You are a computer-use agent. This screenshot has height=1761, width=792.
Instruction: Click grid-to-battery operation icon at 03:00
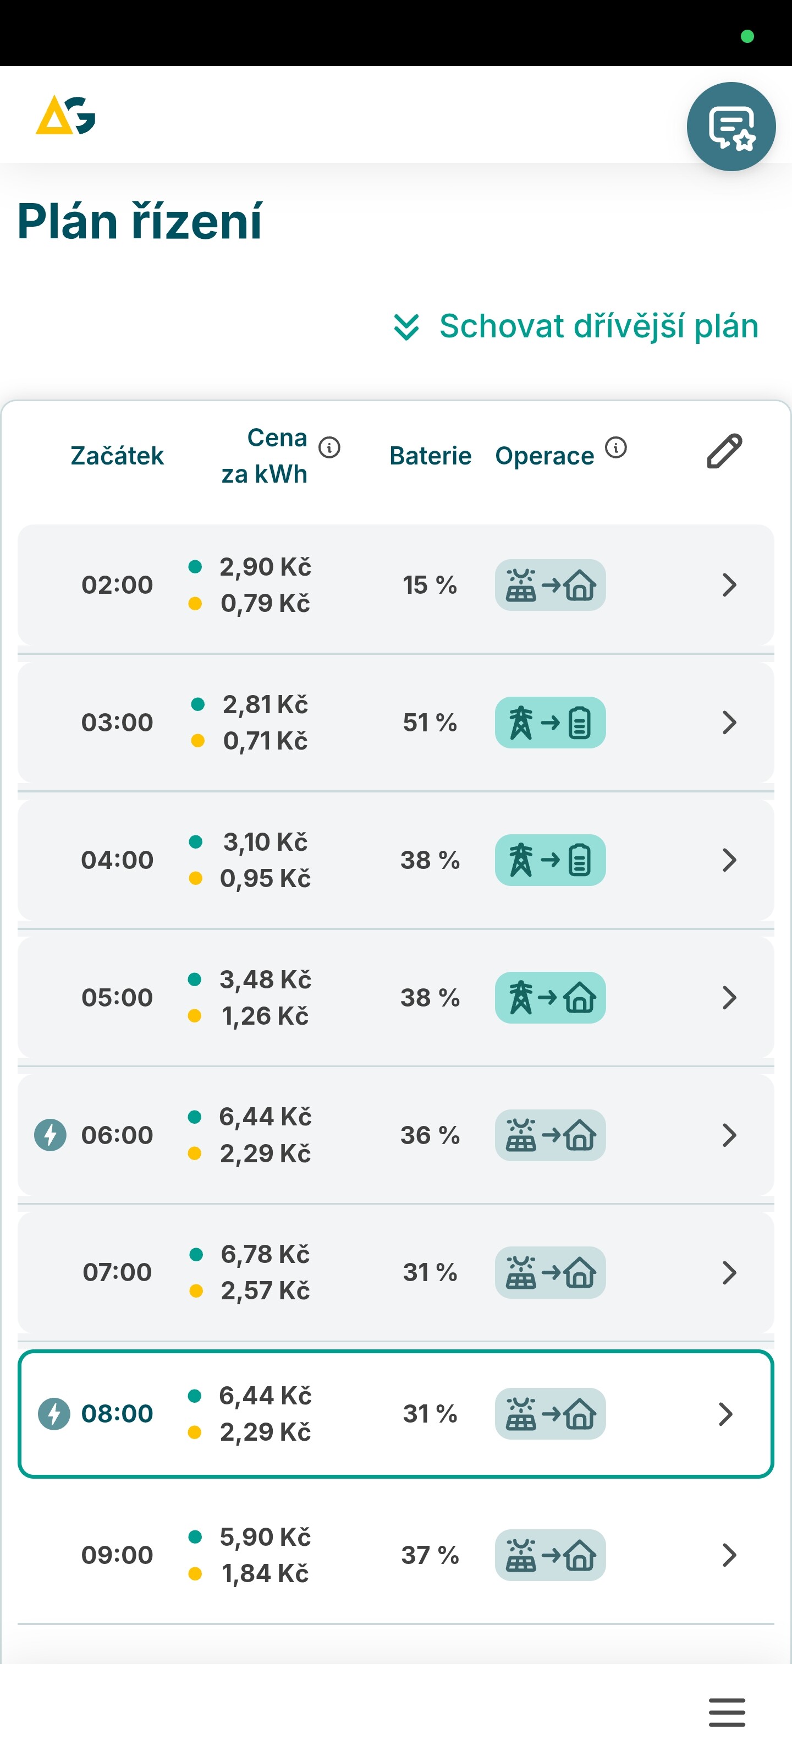pos(550,723)
